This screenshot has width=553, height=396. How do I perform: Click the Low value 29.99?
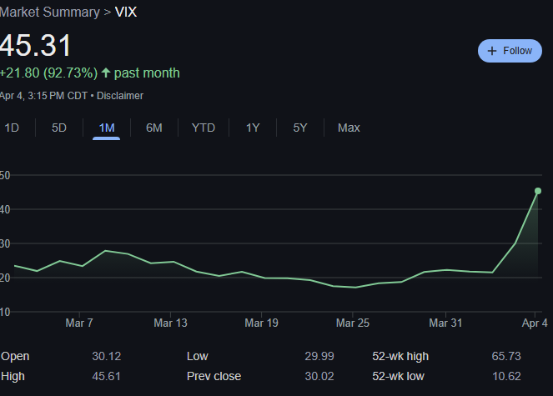point(319,356)
